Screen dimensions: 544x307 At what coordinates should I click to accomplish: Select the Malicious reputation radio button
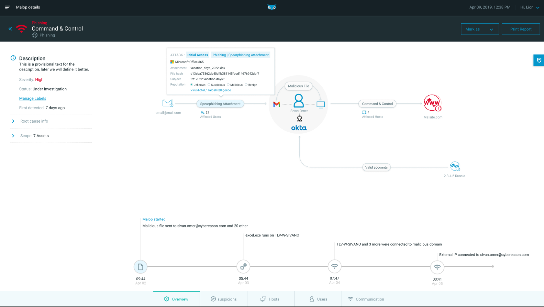(229, 85)
